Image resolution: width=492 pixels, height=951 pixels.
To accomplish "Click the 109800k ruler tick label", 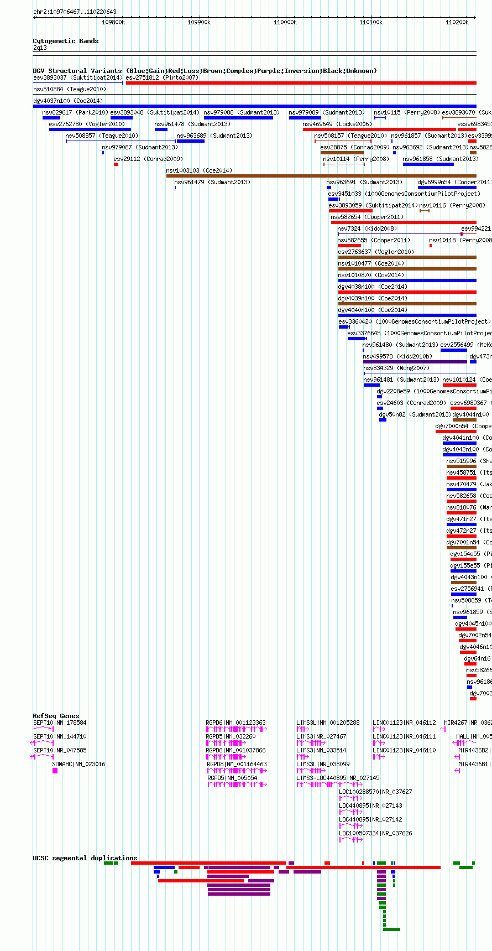I will [x=113, y=22].
